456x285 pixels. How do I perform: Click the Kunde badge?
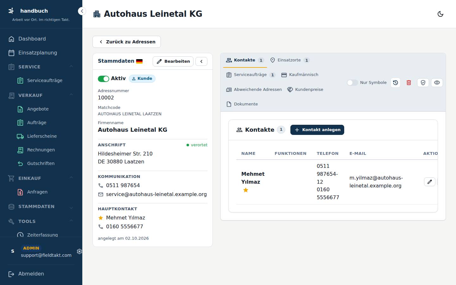point(142,79)
